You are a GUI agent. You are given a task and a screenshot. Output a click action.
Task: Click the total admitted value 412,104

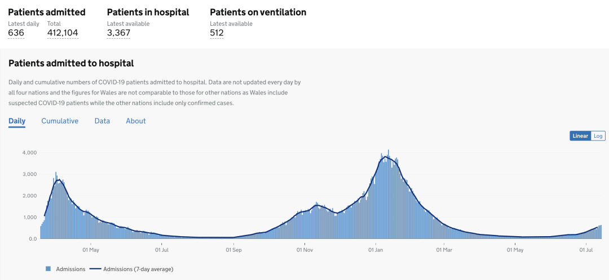click(x=63, y=33)
